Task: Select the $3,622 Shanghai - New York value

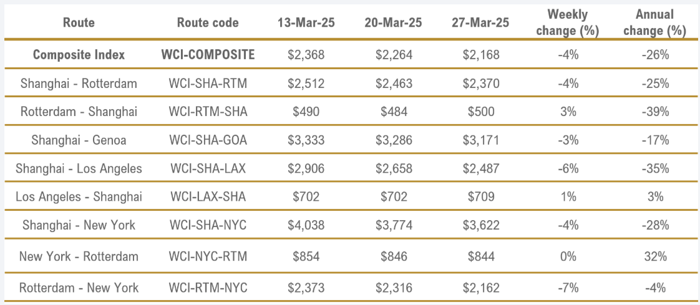Action: tap(480, 225)
